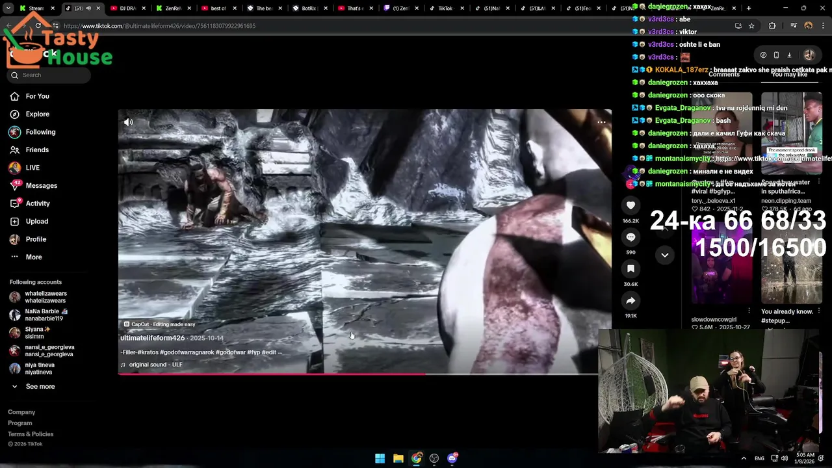The image size is (832, 468).
Task: Click the phone icon in TikTok header
Action: (x=776, y=55)
